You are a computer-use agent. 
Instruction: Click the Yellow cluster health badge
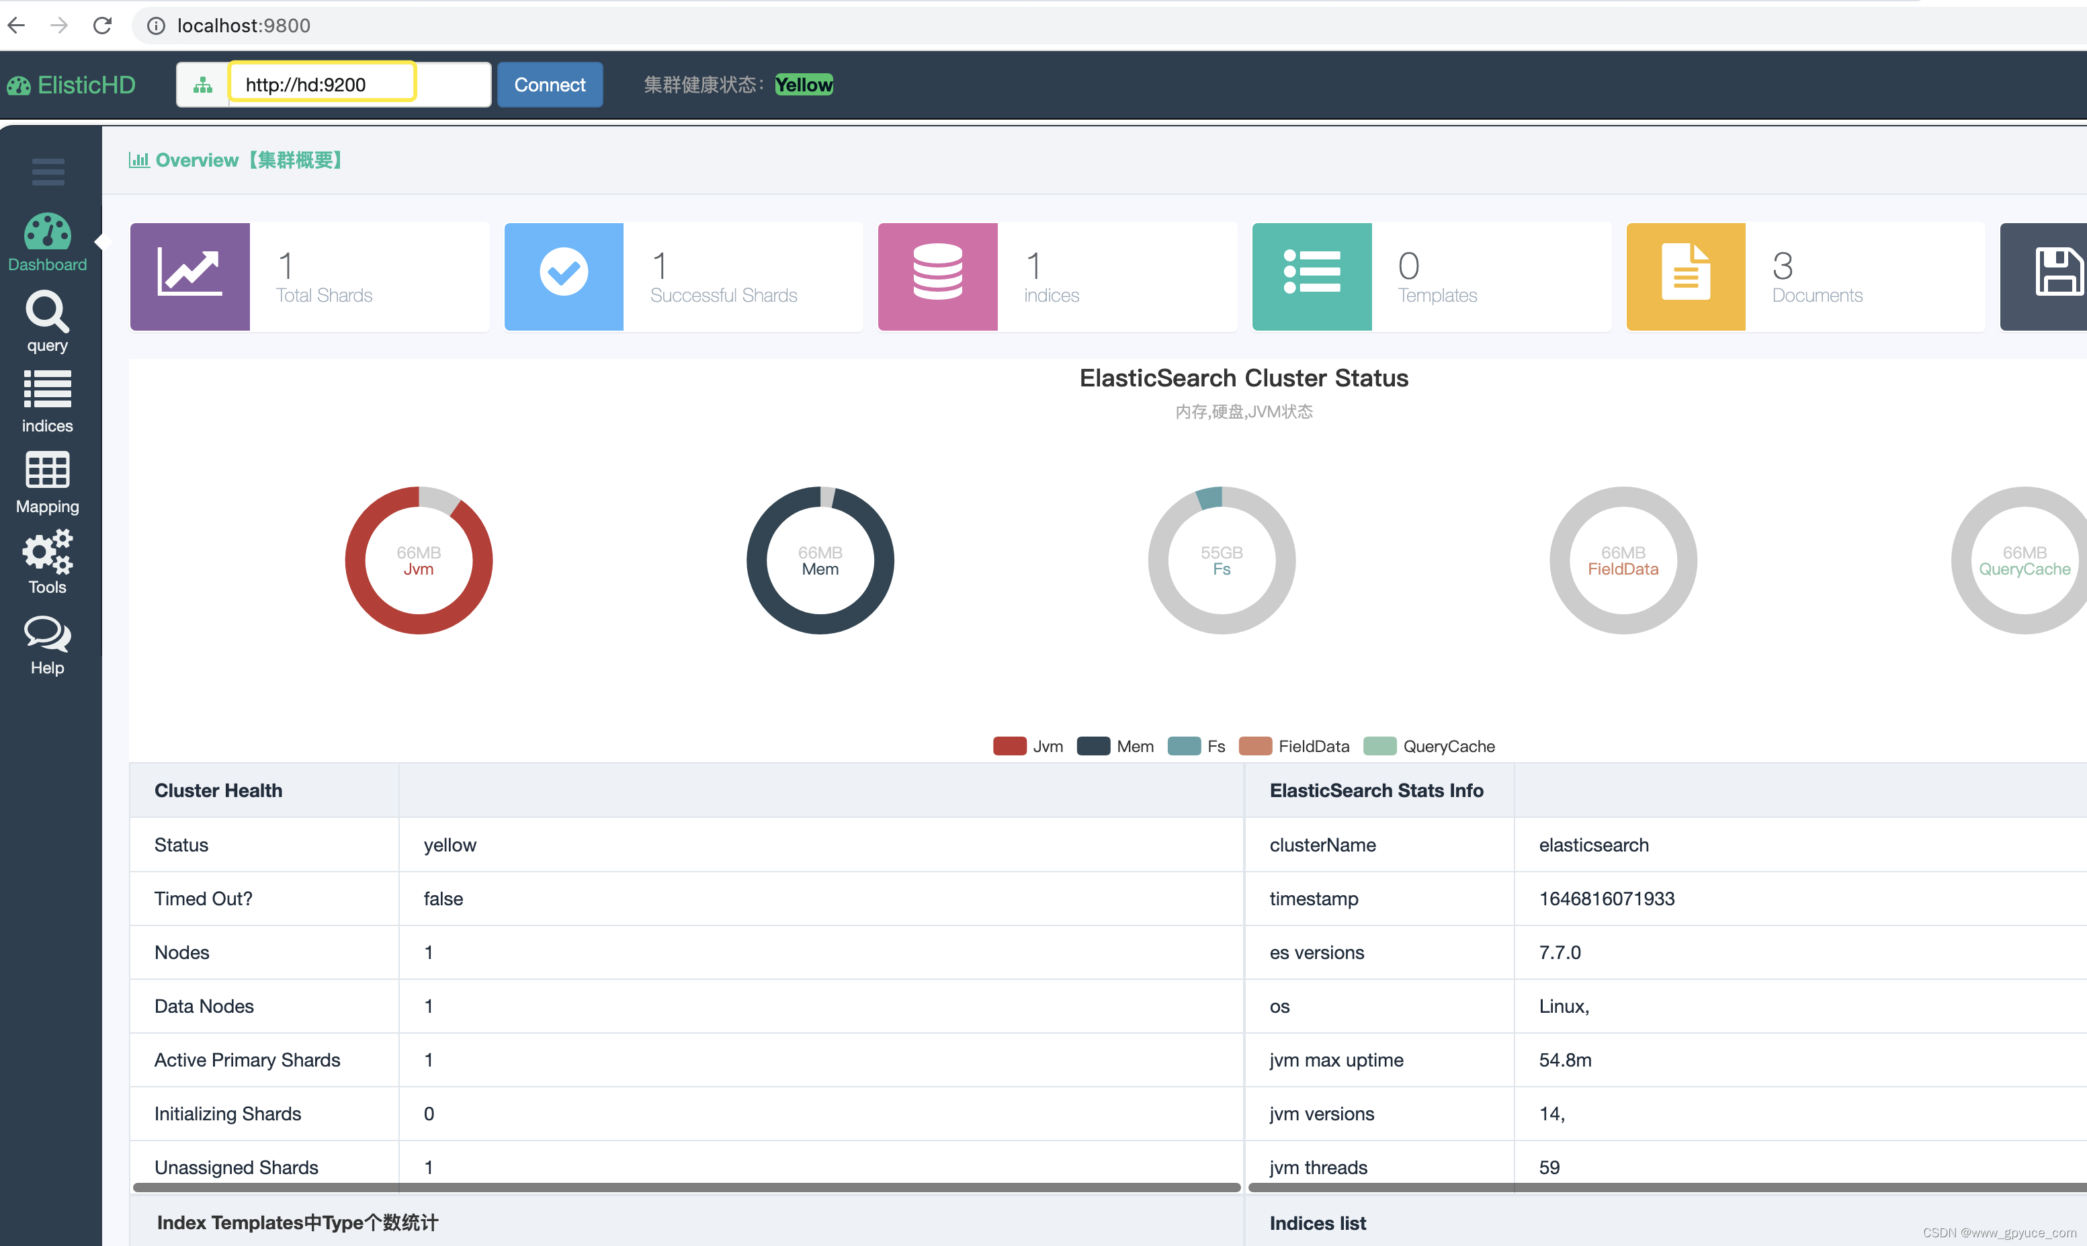(802, 84)
